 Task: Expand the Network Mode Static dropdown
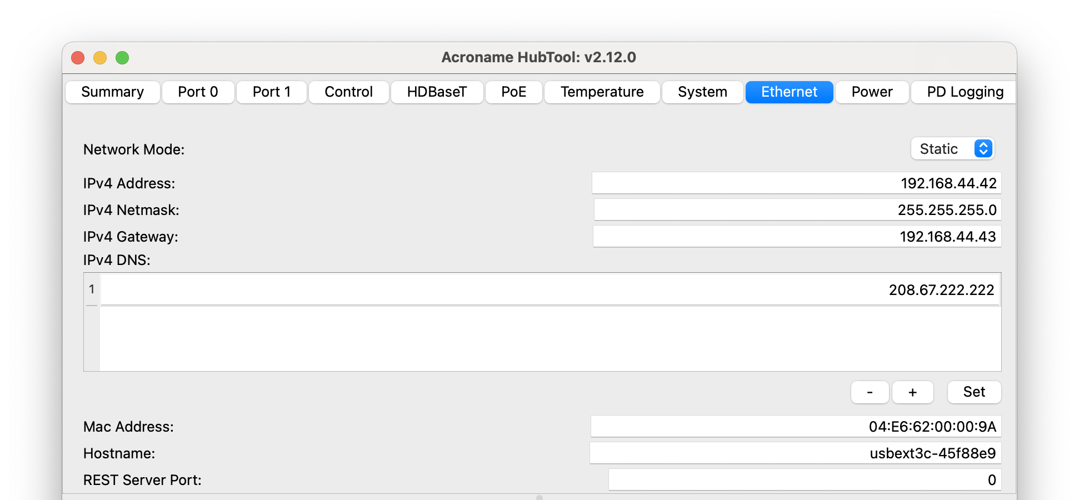[x=952, y=149]
